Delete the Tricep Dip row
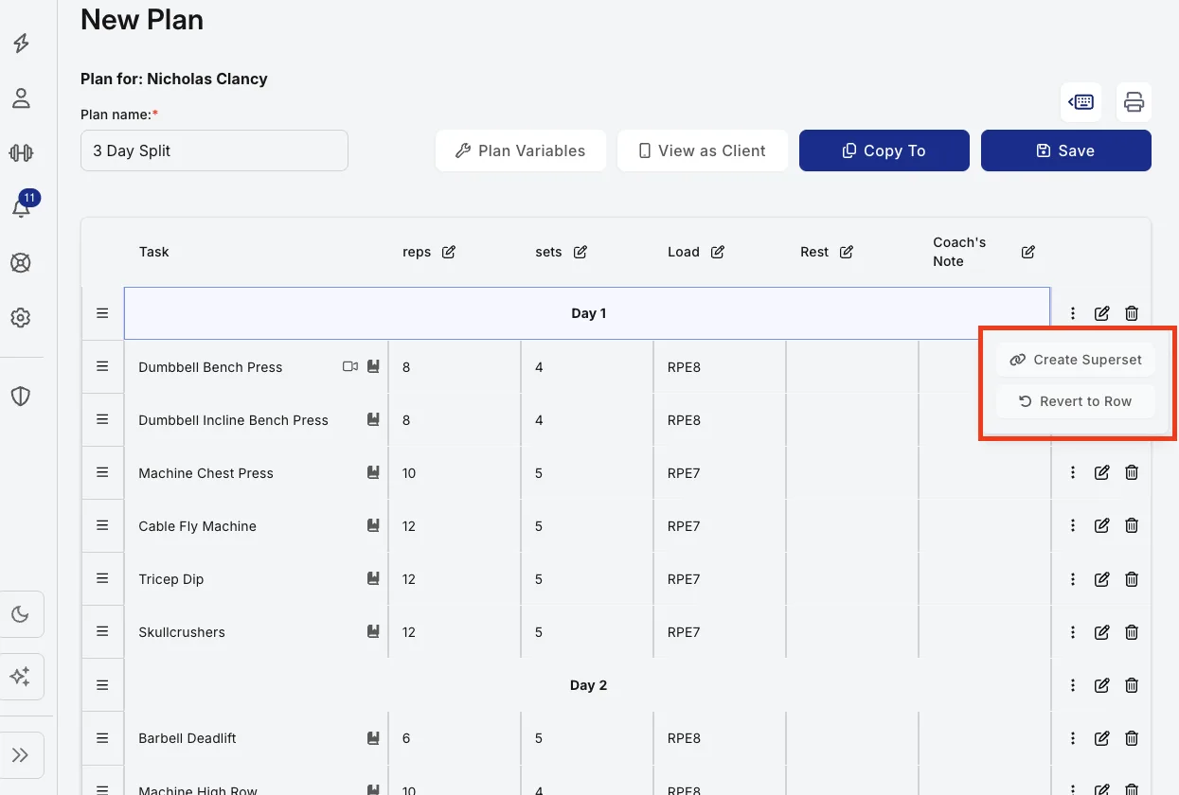 coord(1132,579)
